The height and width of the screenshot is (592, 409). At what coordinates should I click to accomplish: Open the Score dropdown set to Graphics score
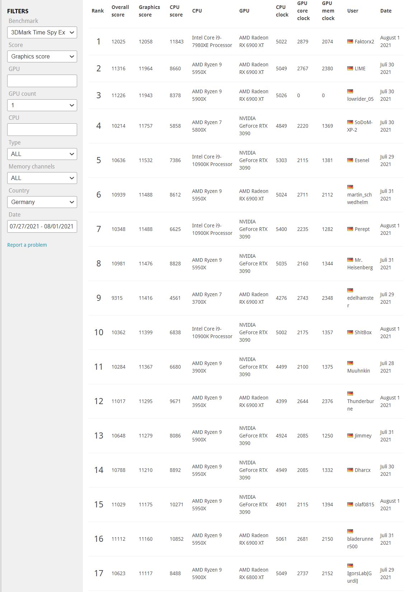[x=42, y=56]
